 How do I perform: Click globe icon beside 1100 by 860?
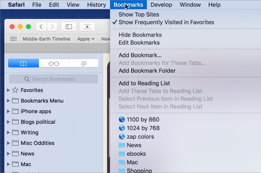pyautogui.click(x=122, y=119)
